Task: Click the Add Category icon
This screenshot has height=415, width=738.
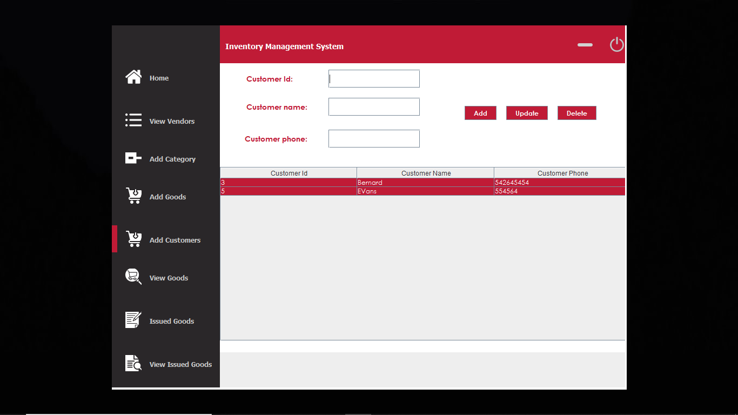Action: (x=133, y=158)
